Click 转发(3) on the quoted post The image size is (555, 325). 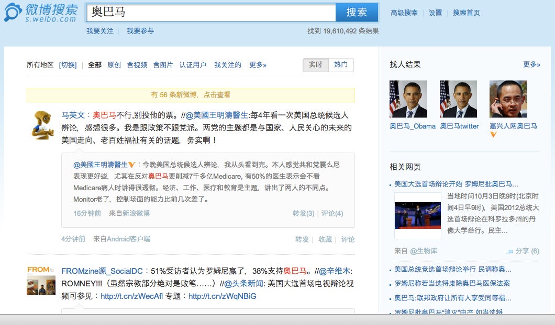tap(303, 213)
